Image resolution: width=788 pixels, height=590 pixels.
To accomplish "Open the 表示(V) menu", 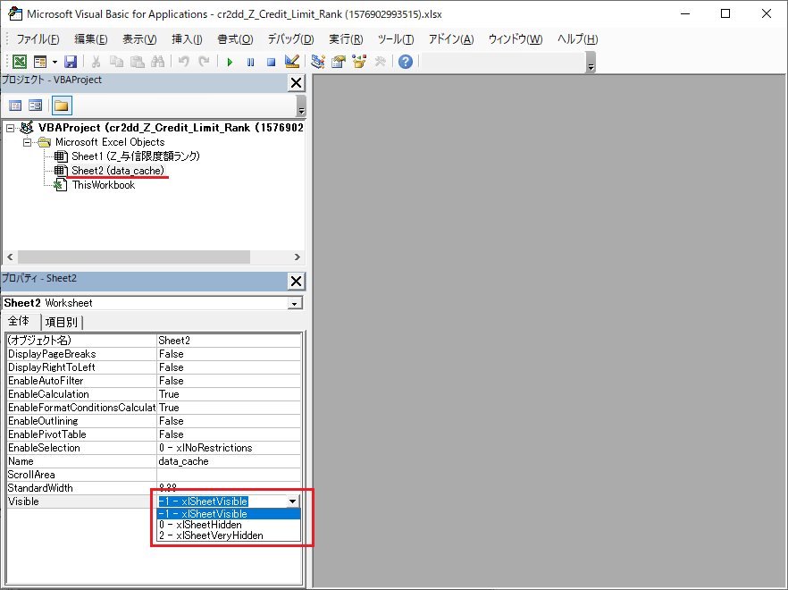I will 139,39.
